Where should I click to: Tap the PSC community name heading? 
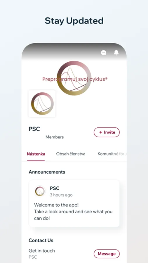(34, 129)
